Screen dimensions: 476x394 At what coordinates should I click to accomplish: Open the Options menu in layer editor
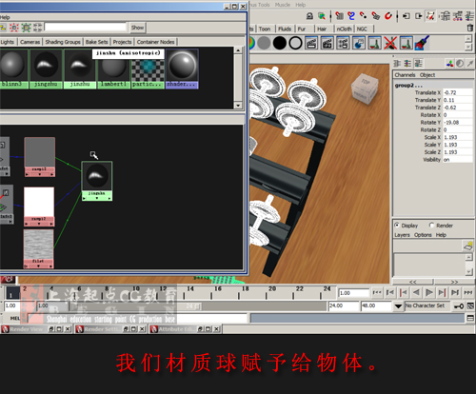tap(423, 235)
